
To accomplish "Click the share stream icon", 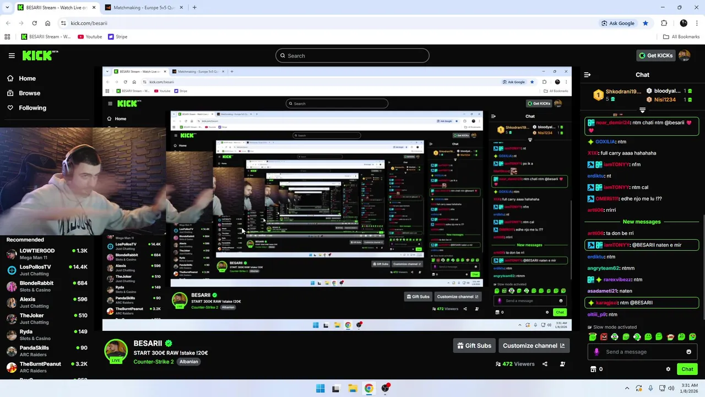I will click(545, 364).
